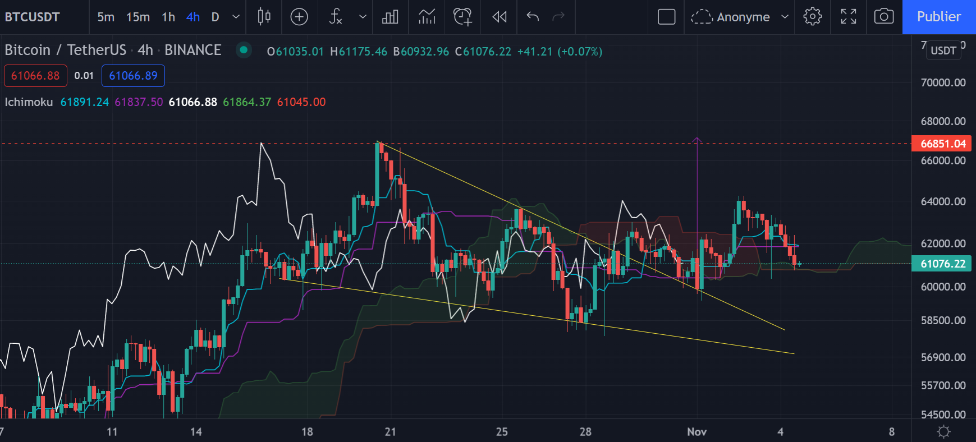The height and width of the screenshot is (442, 976).
Task: Click the blue Publier button
Action: click(938, 17)
